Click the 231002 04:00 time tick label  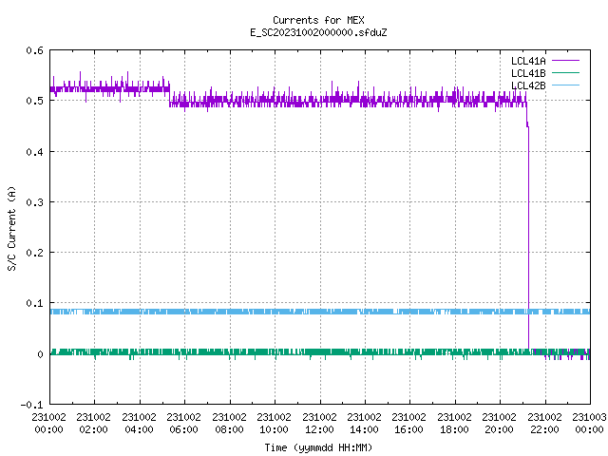click(139, 424)
